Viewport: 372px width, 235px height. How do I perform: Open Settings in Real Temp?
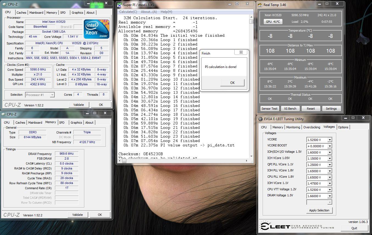pyautogui.click(x=331, y=109)
